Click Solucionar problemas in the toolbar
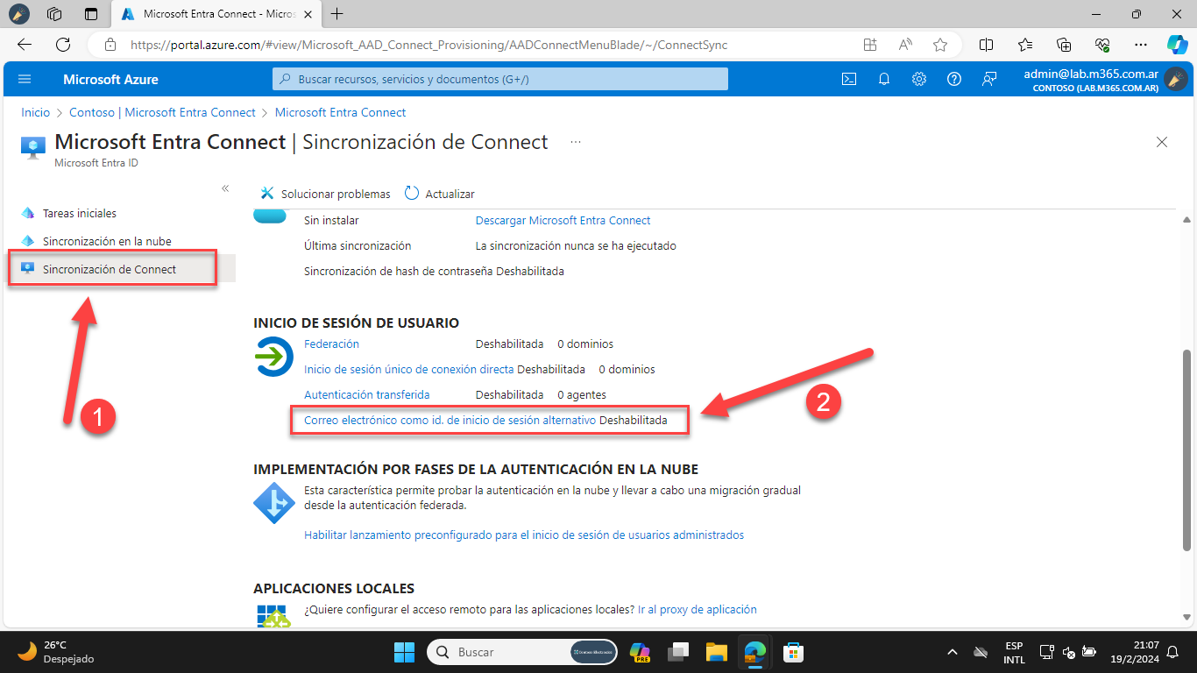Viewport: 1197px width, 673px height. [x=325, y=194]
